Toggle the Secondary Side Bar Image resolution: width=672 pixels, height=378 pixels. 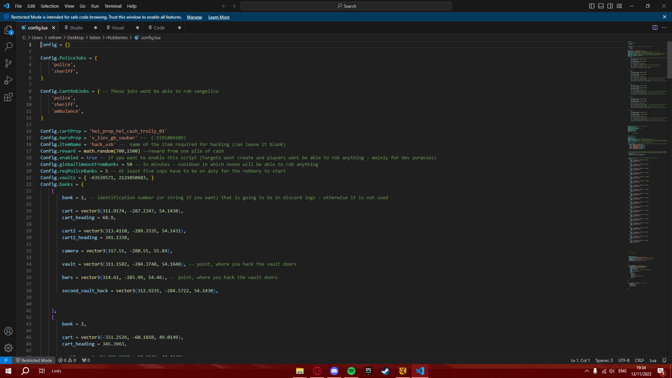(x=610, y=6)
